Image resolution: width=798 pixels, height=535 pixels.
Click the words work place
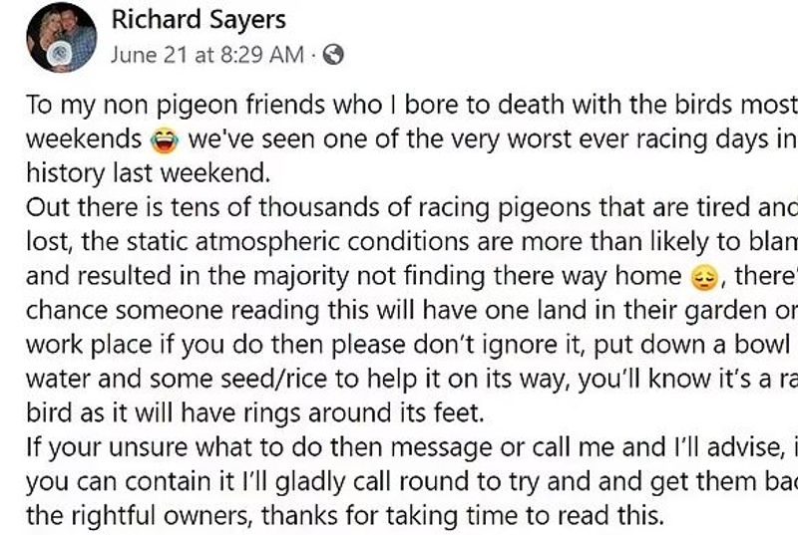(x=89, y=345)
